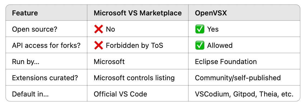Click the Default in... row label
Image resolution: width=308 pixels, height=107 pixels.
coord(30,94)
